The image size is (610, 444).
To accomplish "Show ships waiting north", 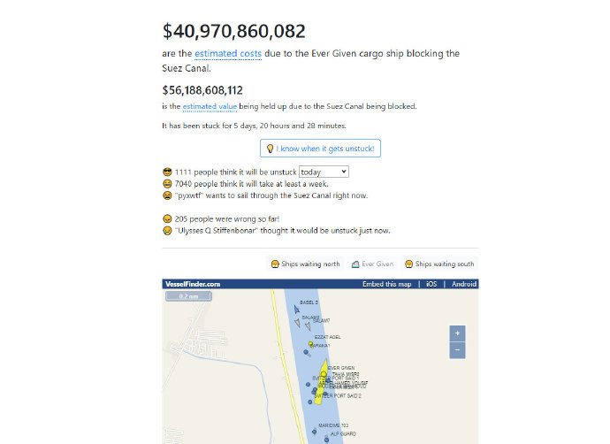I will point(306,264).
